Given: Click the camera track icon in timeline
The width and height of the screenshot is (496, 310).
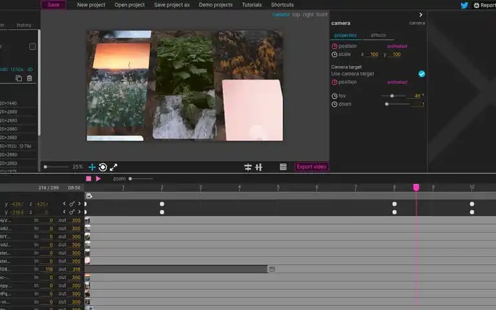Looking at the screenshot, I should tap(89, 196).
